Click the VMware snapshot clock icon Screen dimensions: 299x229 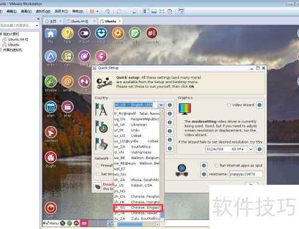(119, 11)
